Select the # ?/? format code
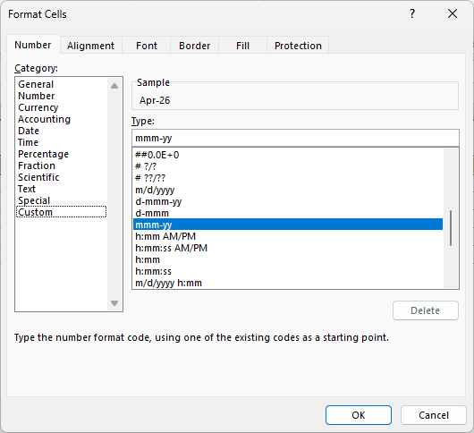The image size is (474, 433). [288, 166]
